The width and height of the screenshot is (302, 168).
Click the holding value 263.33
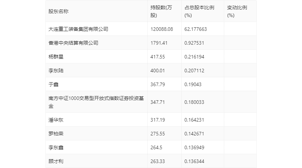[x=157, y=162]
